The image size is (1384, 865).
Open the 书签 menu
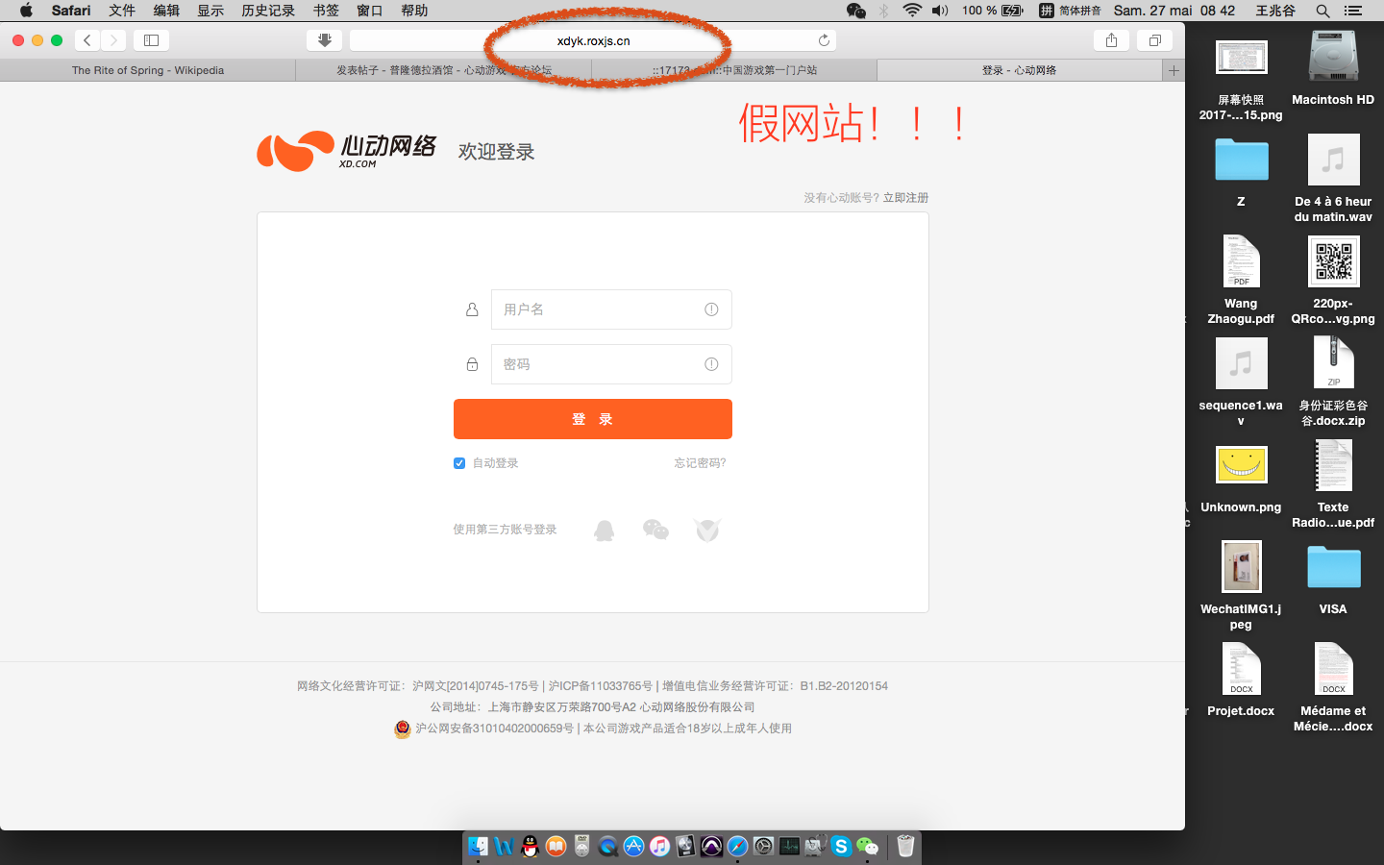[326, 11]
